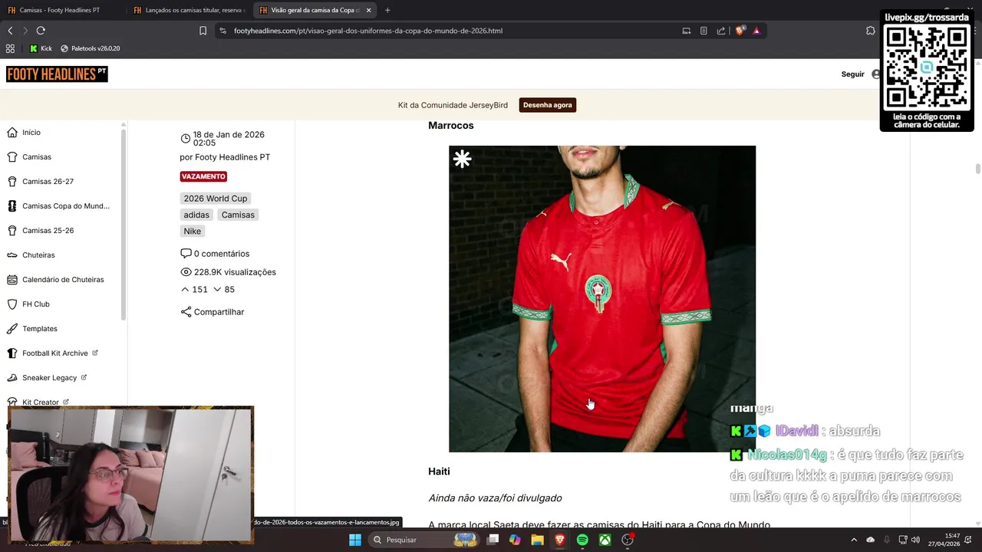
Task: Open the share page icon in address bar
Action: [x=721, y=31]
